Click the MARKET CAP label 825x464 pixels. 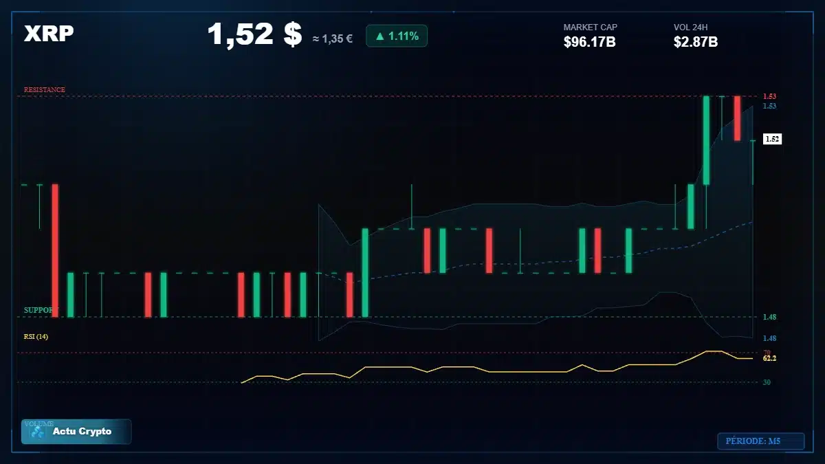[591, 27]
